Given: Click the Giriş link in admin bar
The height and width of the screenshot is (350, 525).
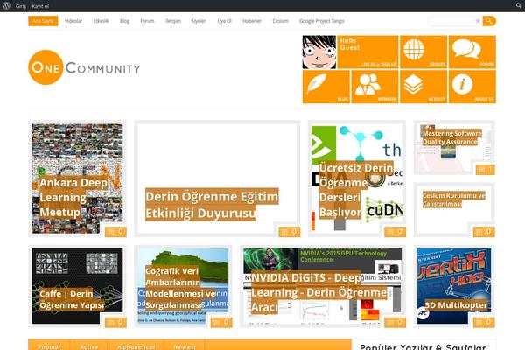Looking at the screenshot, I should click(20, 6).
